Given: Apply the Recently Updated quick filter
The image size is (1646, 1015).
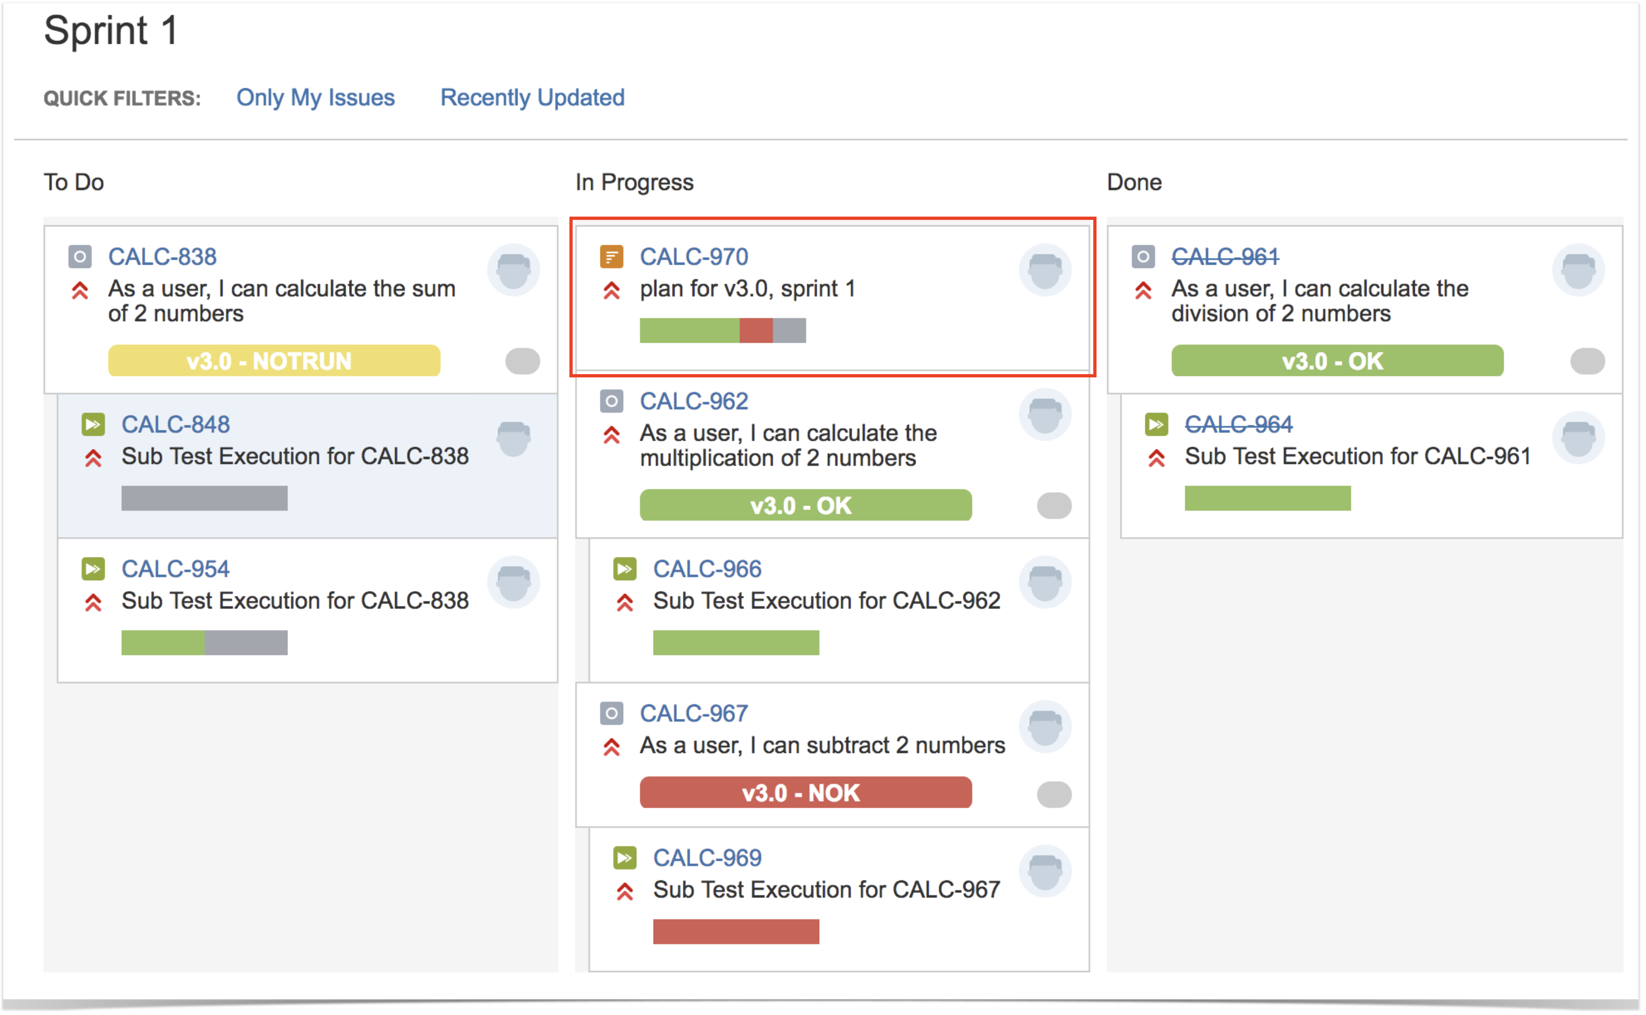Looking at the screenshot, I should [532, 98].
